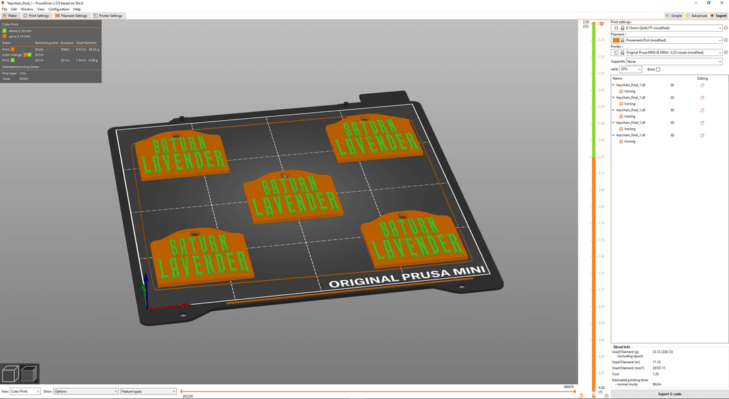Open the Feature types combo box
Screen dimensions: 729x399
coord(147,391)
